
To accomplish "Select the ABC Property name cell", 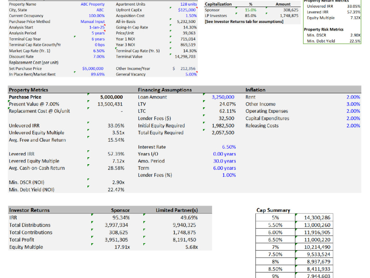I will point(92,4).
